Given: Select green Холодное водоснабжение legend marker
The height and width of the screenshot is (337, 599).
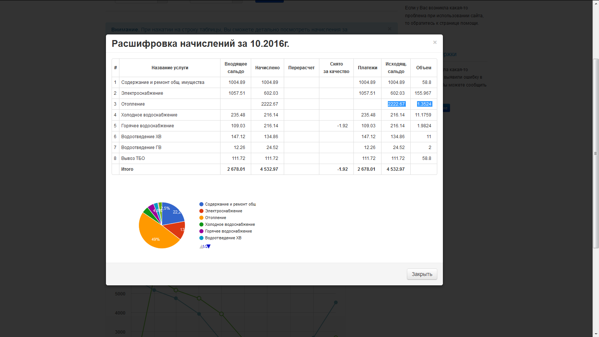Looking at the screenshot, I should point(201,225).
